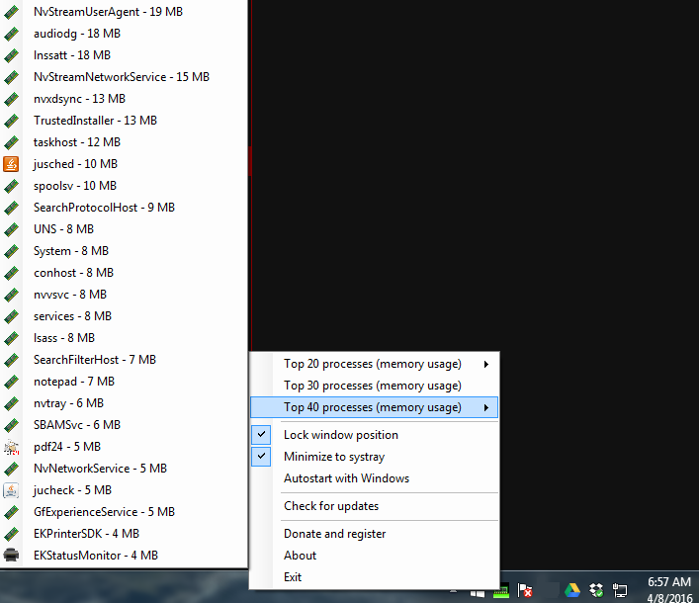The height and width of the screenshot is (603, 699).
Task: Click the memory chip icon beside SBAMSvc
Action: point(11,425)
